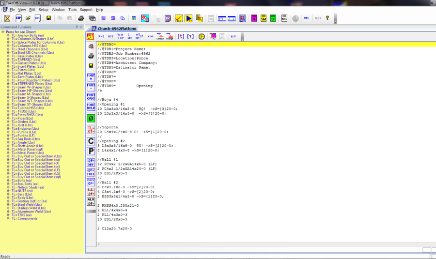The width and height of the screenshot is (436, 259).
Task: Expand TL=Tubing HSS (Lbs) node
Action: 8,108
